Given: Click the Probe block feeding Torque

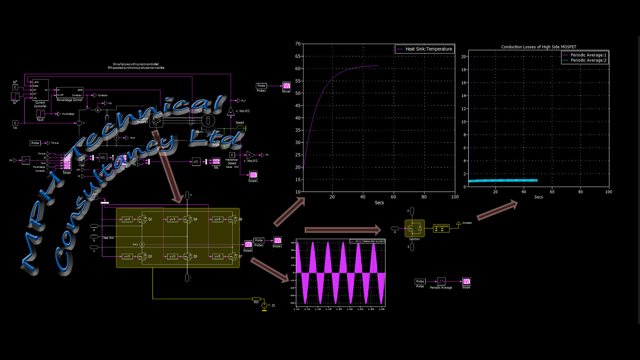Looking at the screenshot, I should point(35,143).
